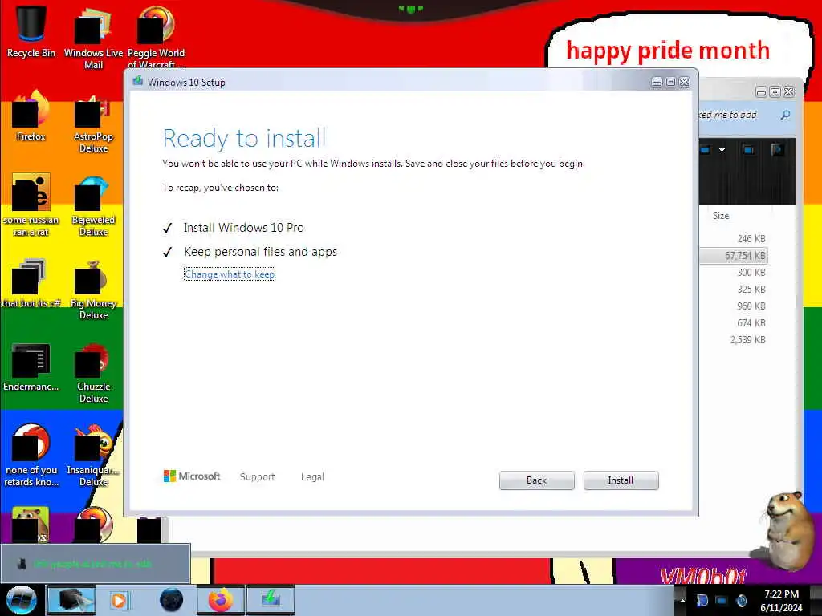This screenshot has width=822, height=616.
Task: Select the first running taskbar window button
Action: [x=71, y=600]
